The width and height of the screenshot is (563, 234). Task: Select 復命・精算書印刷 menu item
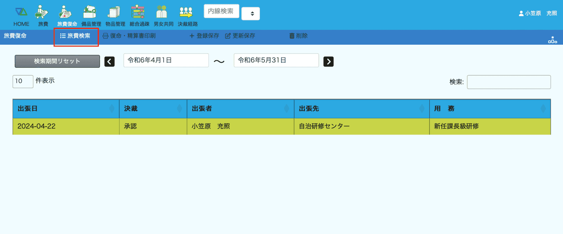(129, 36)
